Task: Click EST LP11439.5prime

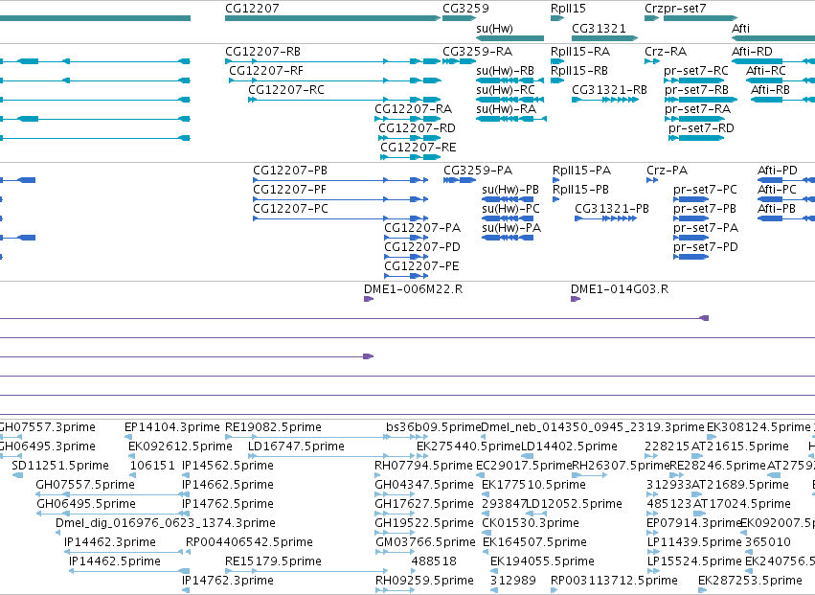Action: coord(694,542)
